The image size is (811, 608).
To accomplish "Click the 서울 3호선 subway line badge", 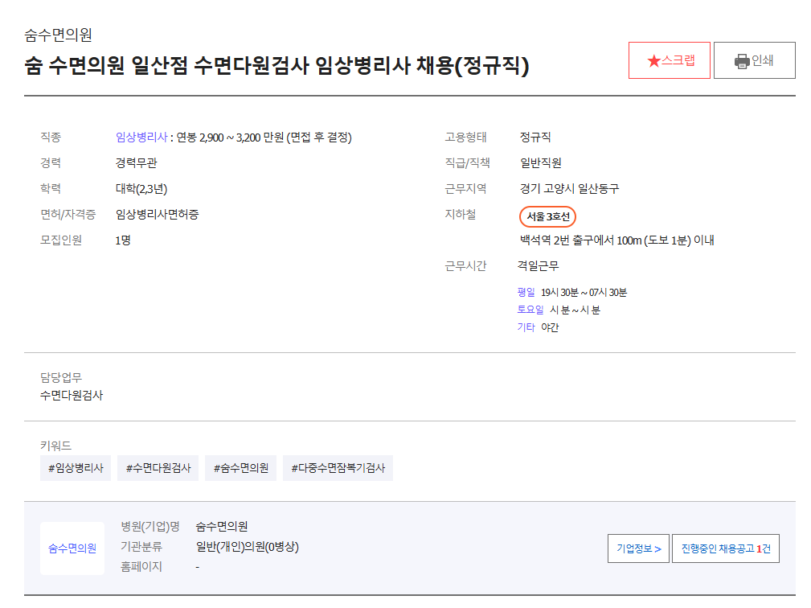I will [548, 217].
